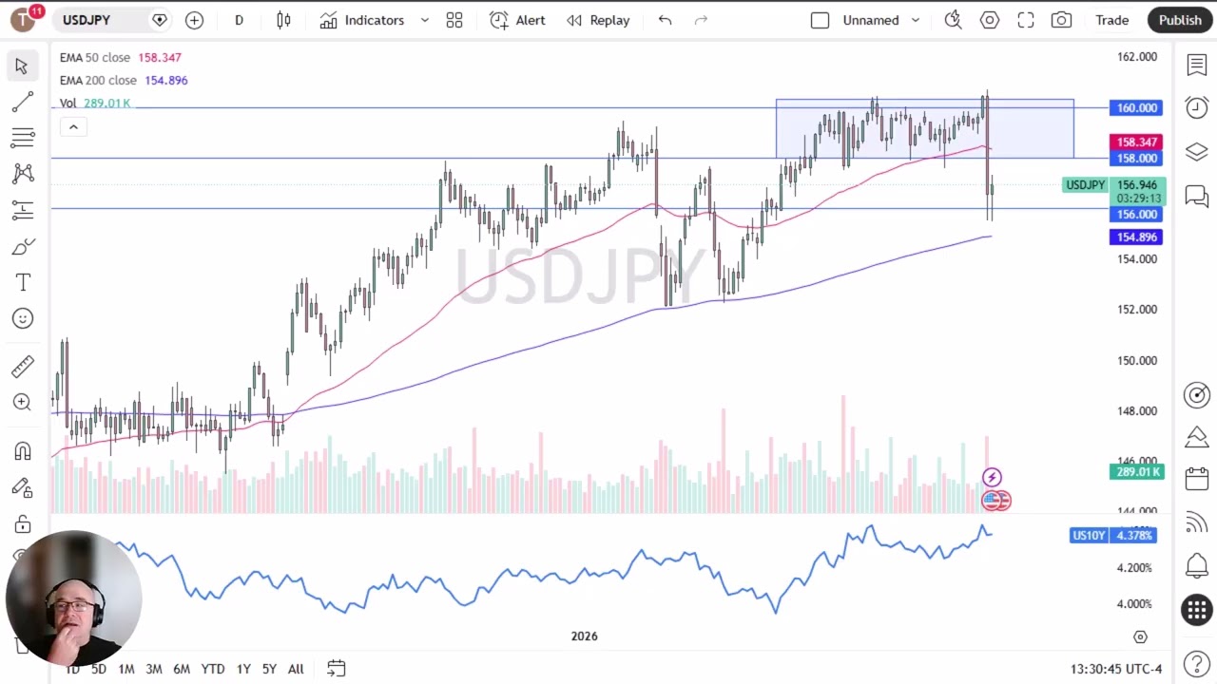Open the products grid menu

tap(1197, 610)
